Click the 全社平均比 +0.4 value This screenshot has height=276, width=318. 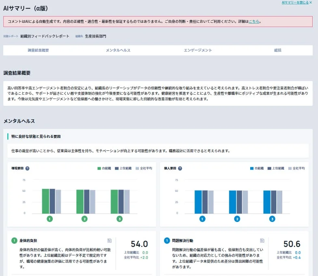[x=297, y=258]
